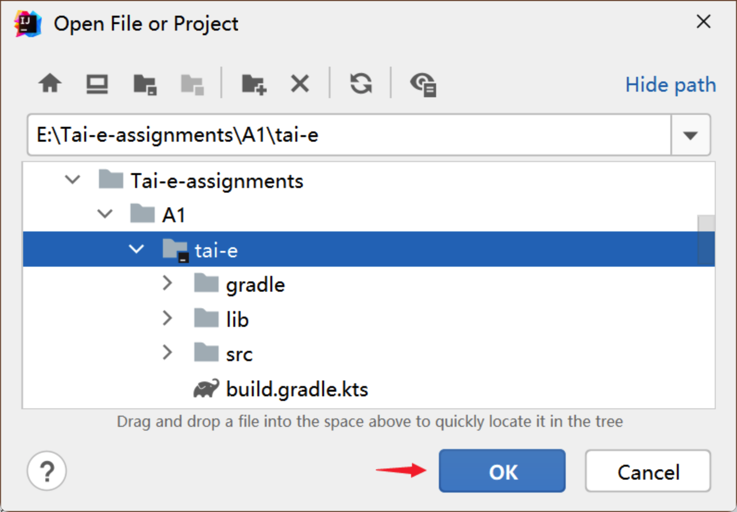Image resolution: width=737 pixels, height=512 pixels.
Task: Expand the lib folder
Action: coord(167,318)
